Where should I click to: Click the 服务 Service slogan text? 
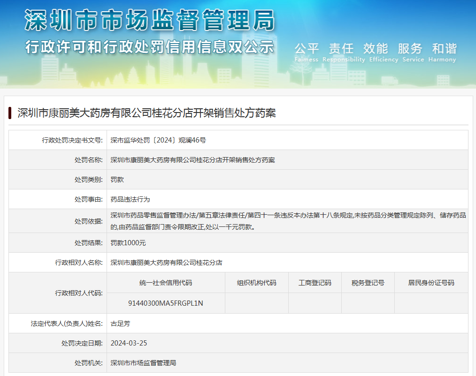coord(413,53)
